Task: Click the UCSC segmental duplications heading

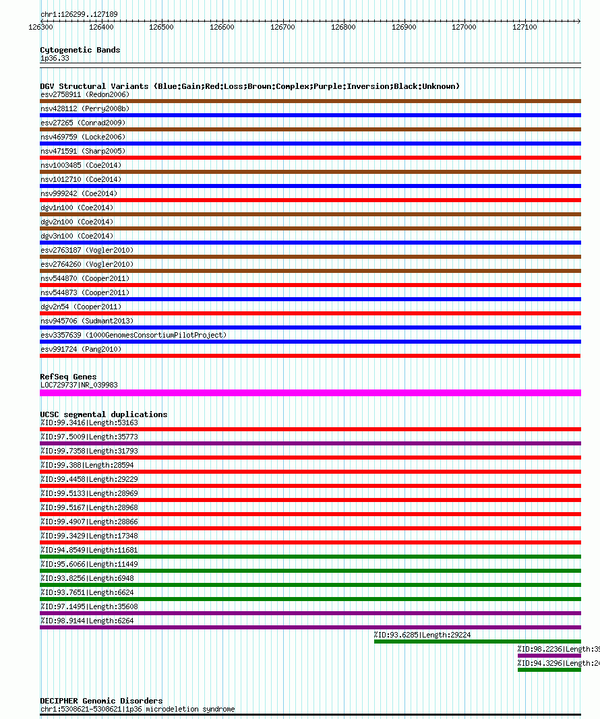Action: coord(104,414)
